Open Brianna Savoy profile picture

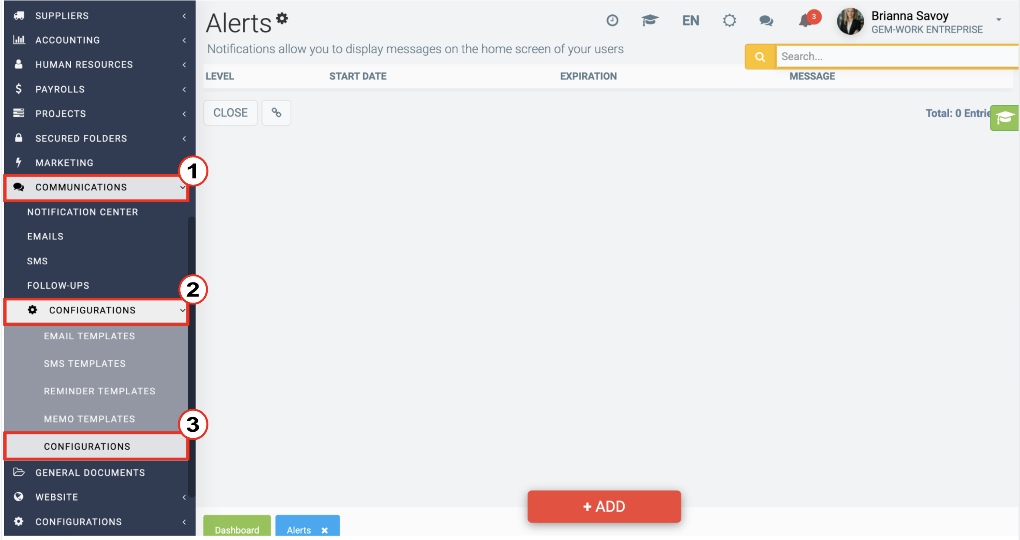pos(850,21)
